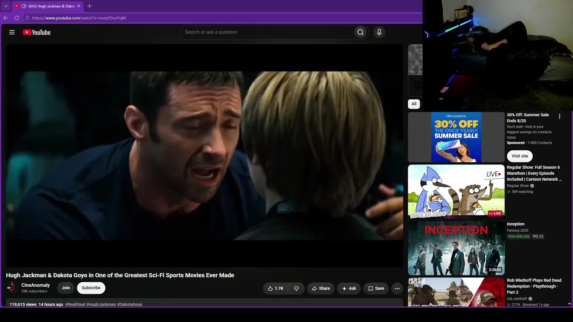This screenshot has width=573, height=322.
Task: Join the CineAnomaly channel membership
Action: tap(66, 288)
